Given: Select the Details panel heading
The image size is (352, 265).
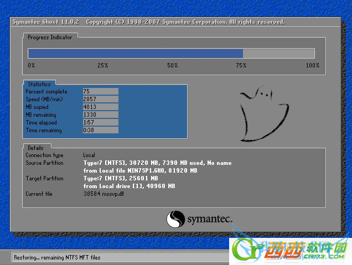Looking at the screenshot, I should click(35, 148).
